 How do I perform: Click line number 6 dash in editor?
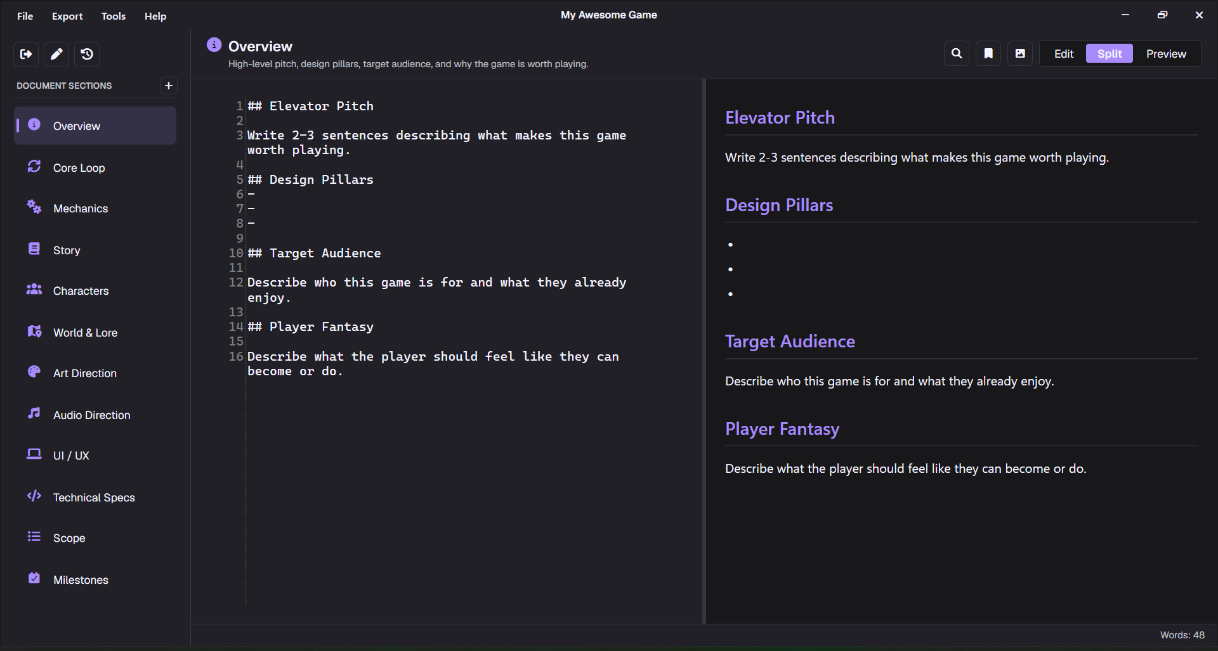(x=251, y=194)
